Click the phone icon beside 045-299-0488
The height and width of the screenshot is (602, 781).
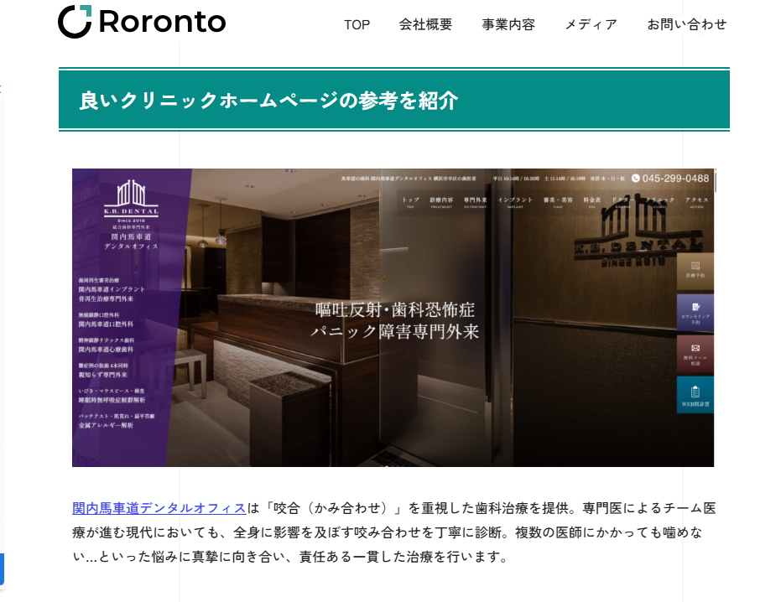tap(636, 178)
